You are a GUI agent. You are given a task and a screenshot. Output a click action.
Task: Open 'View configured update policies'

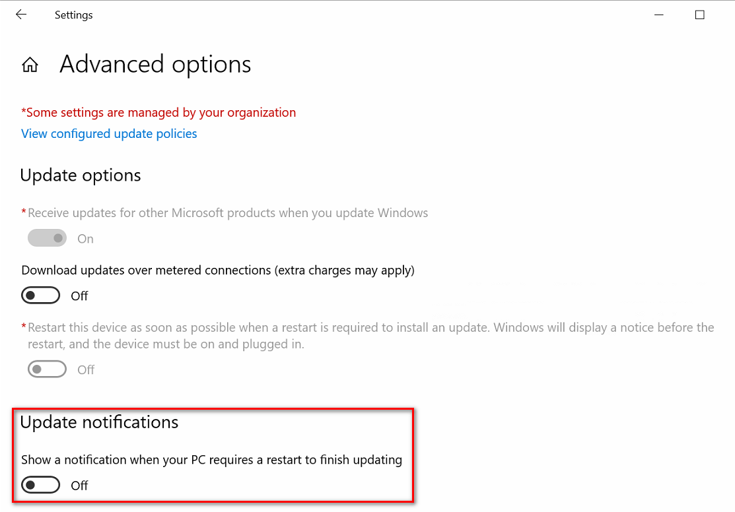(109, 133)
